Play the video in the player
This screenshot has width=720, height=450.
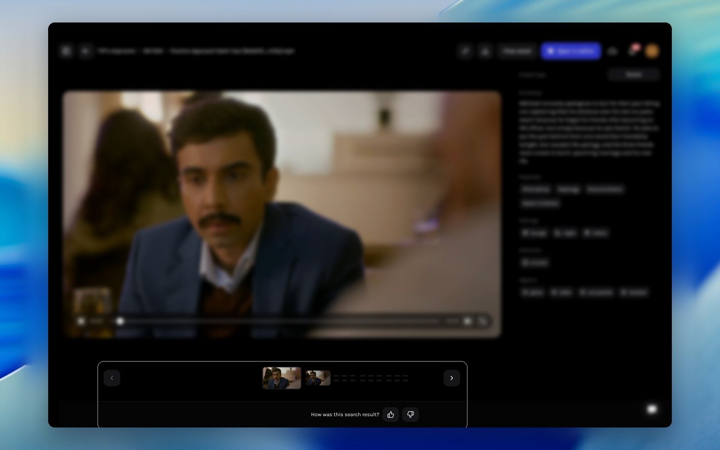[x=81, y=321]
